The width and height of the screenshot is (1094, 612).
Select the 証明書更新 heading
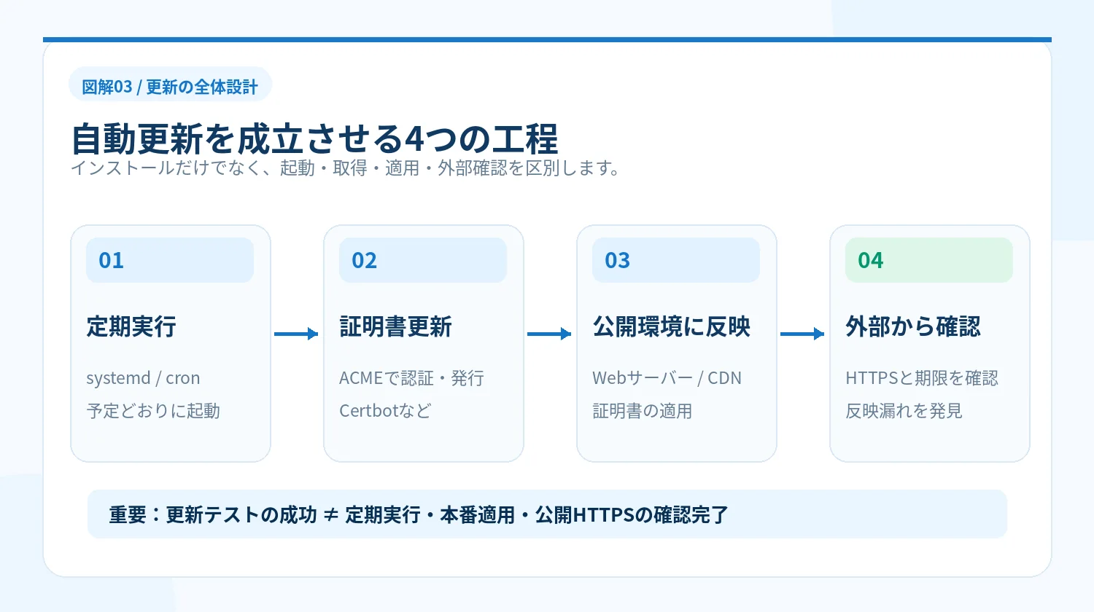[395, 326]
